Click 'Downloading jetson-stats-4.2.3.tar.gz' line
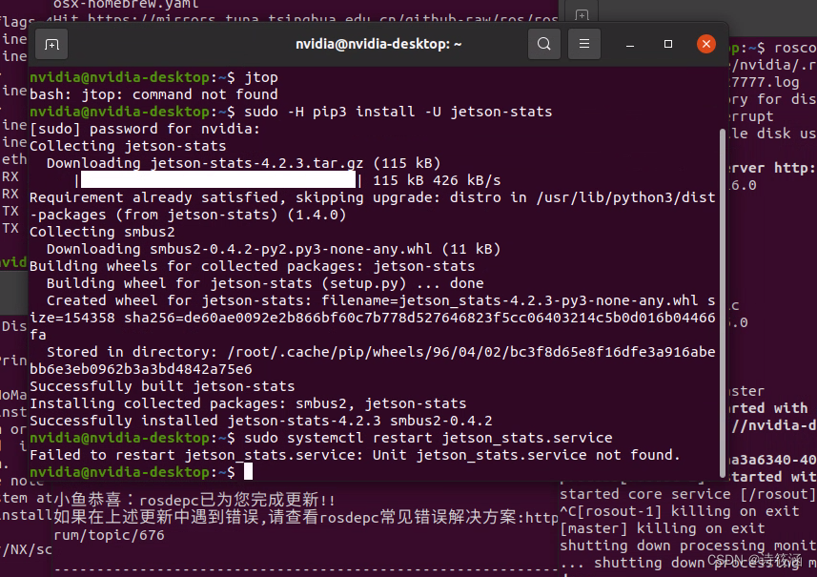Image resolution: width=817 pixels, height=577 pixels. coord(243,163)
